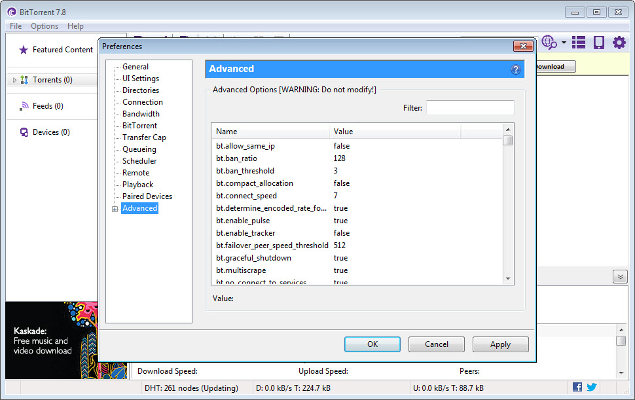Image resolution: width=635 pixels, height=400 pixels.
Task: Expand the Advanced tree node
Action: (x=115, y=209)
